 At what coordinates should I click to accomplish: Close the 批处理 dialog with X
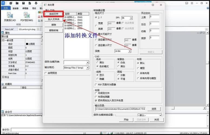[x=161, y=5]
